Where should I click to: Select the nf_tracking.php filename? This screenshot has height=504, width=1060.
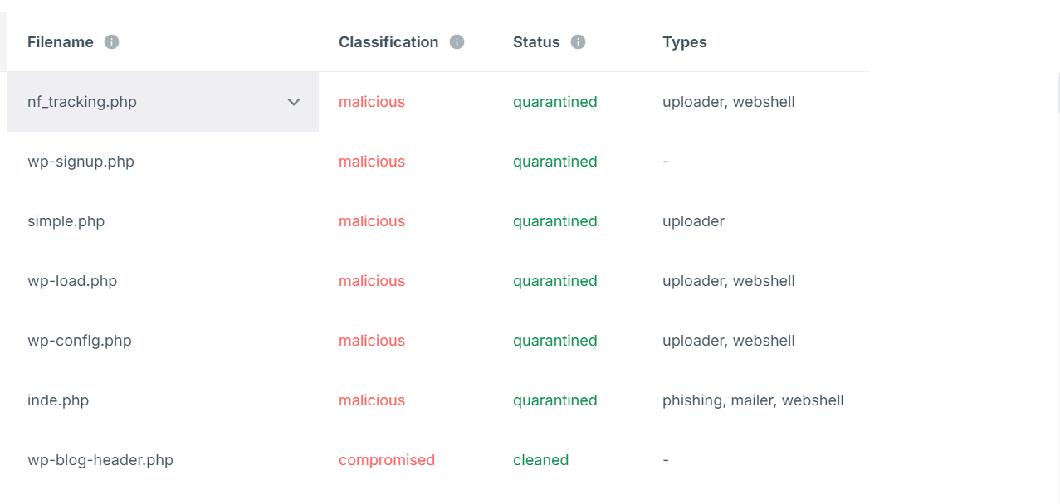click(82, 102)
